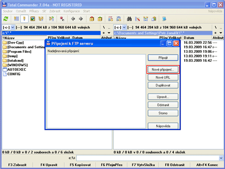The width and height of the screenshot is (225, 169).
Task: Click the folder with arrows toolbar icon
Action: point(51,19)
